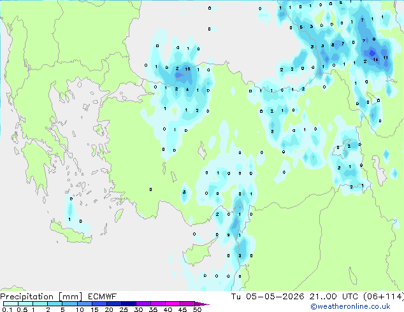404x312 pixels.
Task: Click the map precipitation value '14'
Action: (376, 60)
